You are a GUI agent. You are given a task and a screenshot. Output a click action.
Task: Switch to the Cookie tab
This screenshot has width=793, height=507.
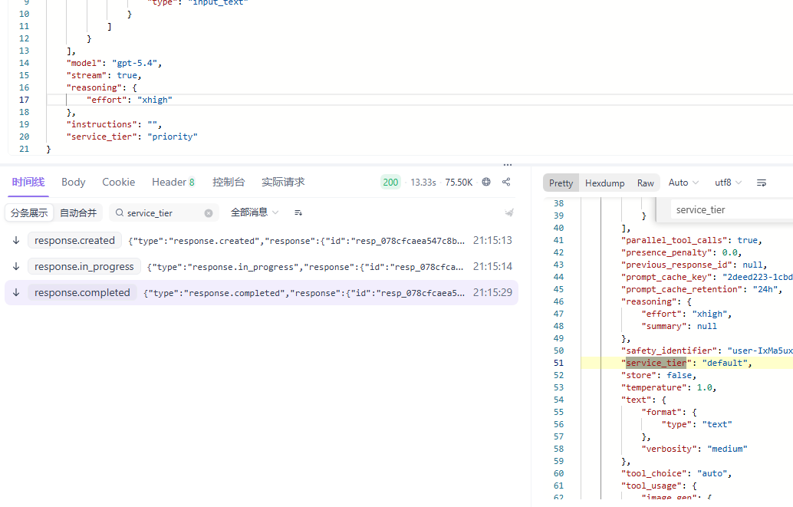(118, 182)
